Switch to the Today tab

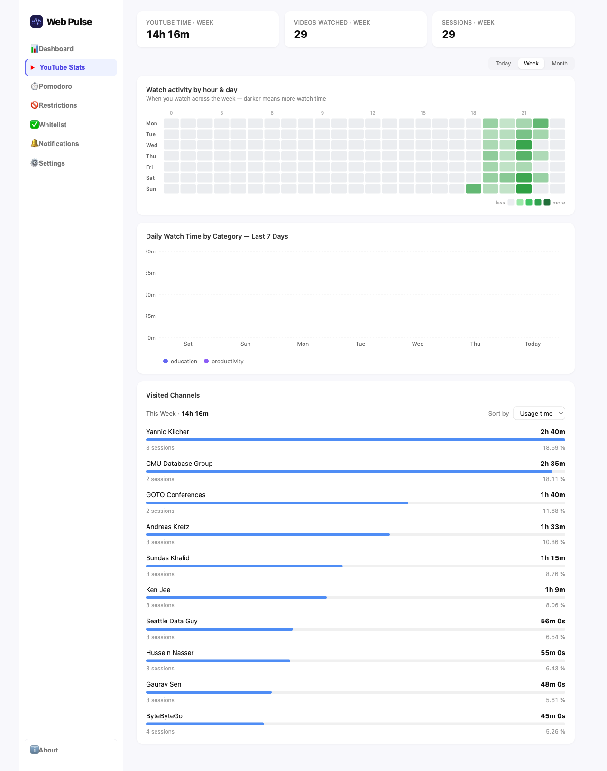point(503,64)
